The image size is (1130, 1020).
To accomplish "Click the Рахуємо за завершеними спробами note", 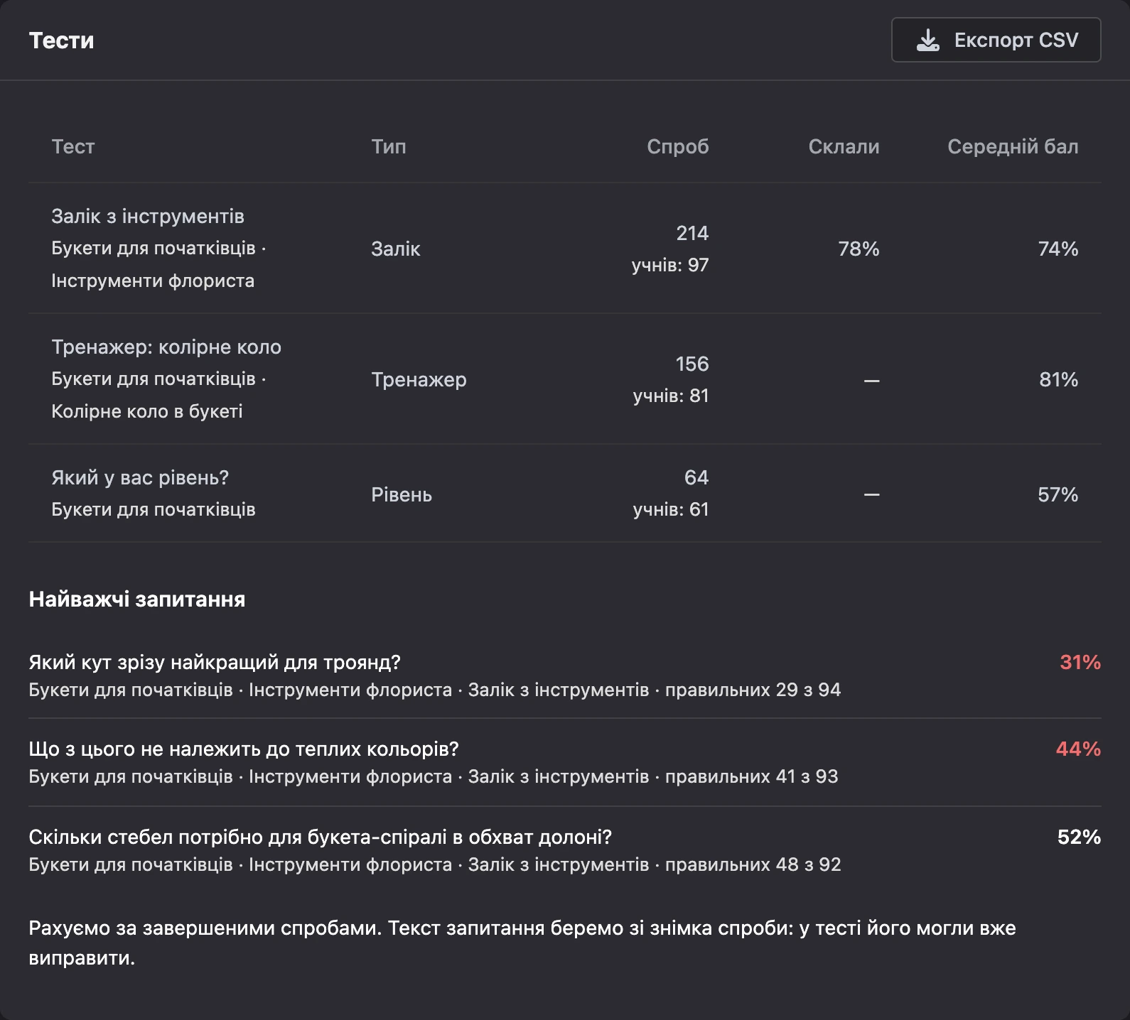I will click(x=522, y=943).
